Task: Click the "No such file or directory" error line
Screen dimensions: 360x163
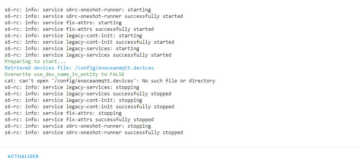Action: point(110,81)
